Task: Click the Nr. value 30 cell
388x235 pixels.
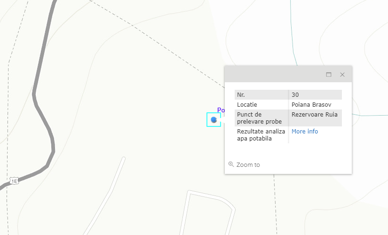Action: (x=316, y=95)
